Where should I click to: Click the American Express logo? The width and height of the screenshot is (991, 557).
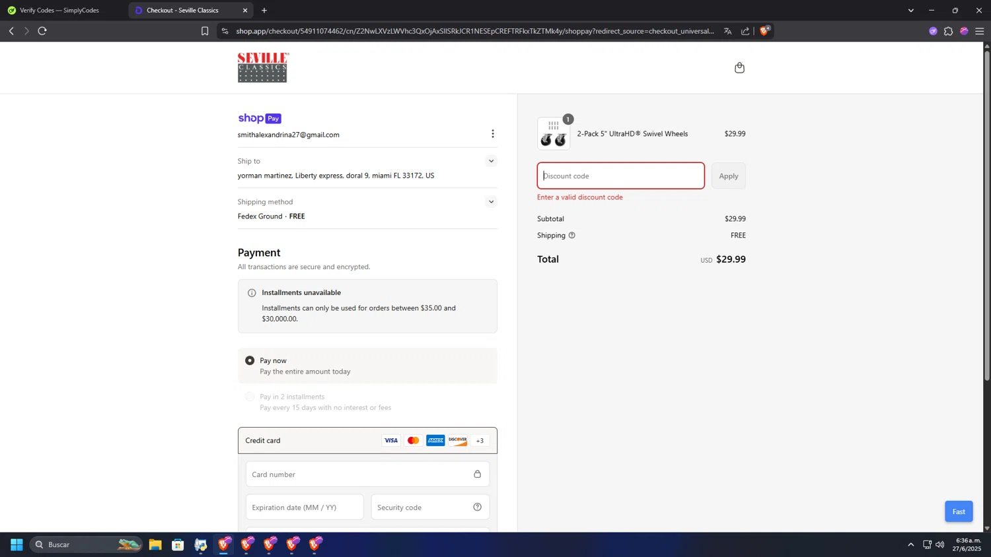coord(435,440)
